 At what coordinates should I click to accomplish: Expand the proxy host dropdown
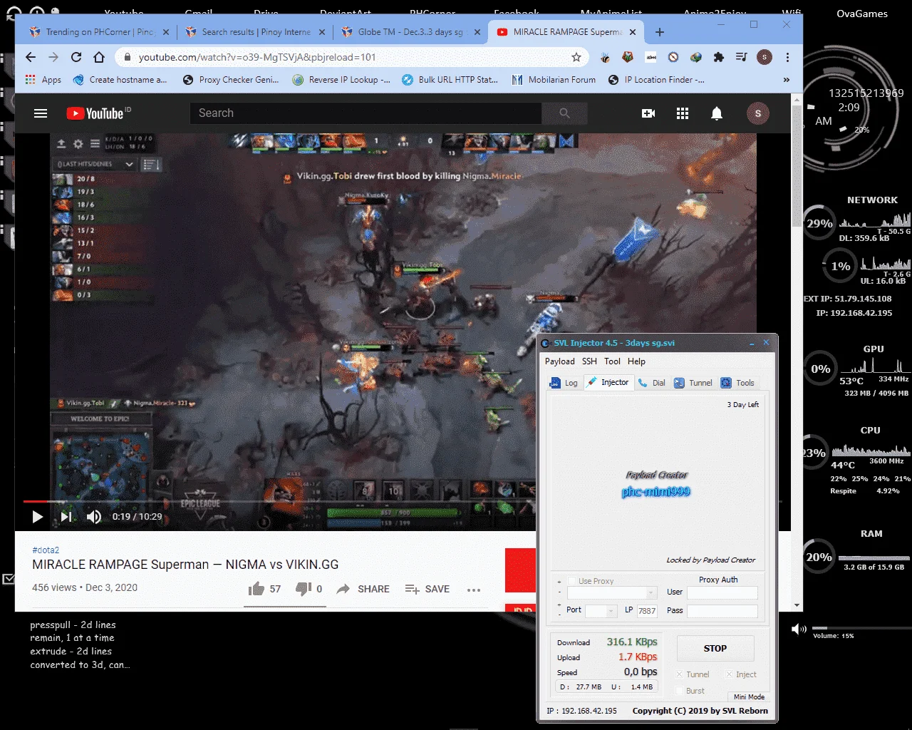pyautogui.click(x=651, y=593)
